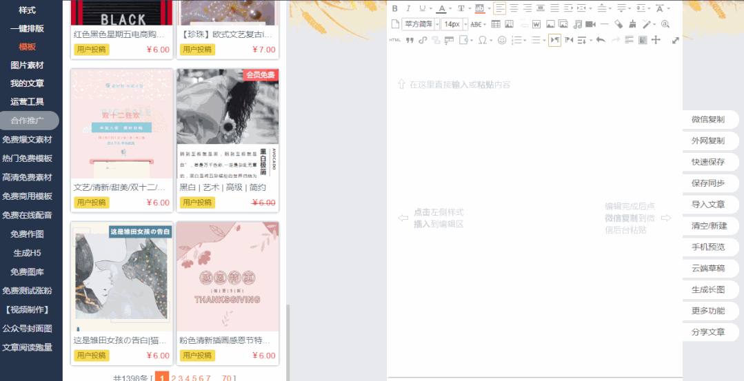The height and width of the screenshot is (381, 744).
Task: Open 我的文章 in sidebar
Action: coord(27,83)
